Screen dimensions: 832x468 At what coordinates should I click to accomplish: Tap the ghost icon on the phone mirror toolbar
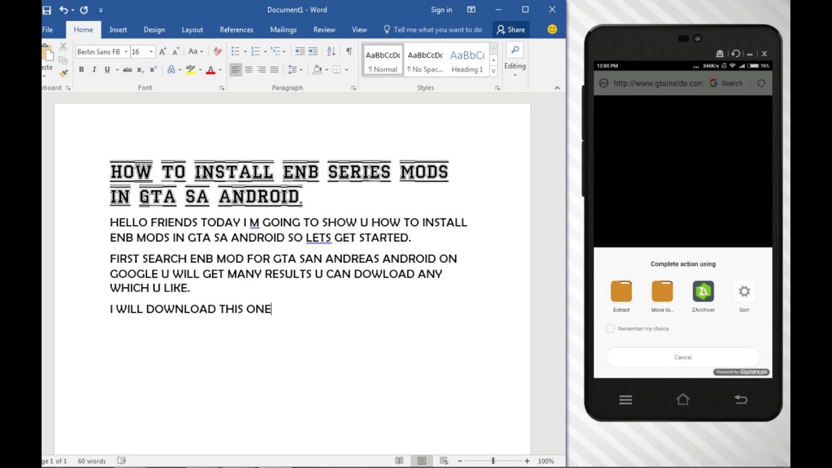point(720,54)
